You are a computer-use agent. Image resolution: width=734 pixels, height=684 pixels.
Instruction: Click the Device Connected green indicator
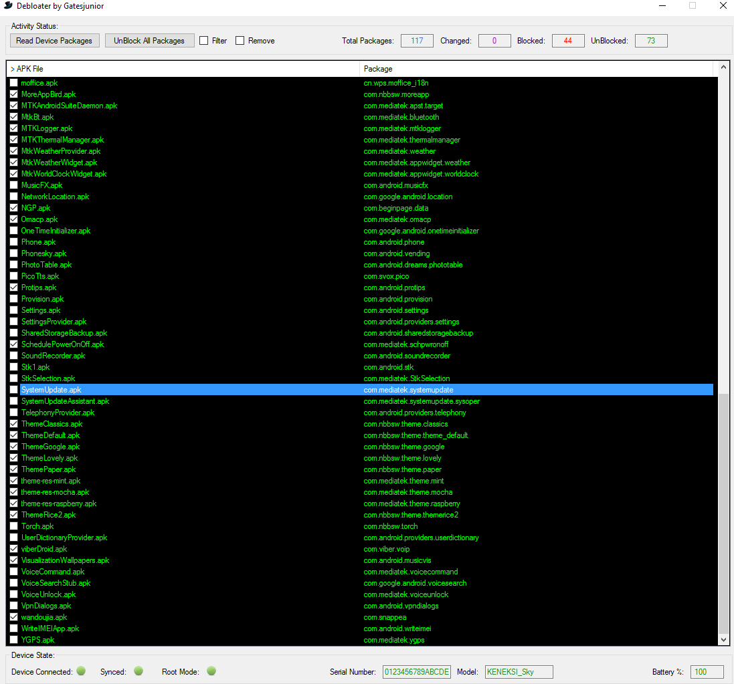(x=81, y=671)
